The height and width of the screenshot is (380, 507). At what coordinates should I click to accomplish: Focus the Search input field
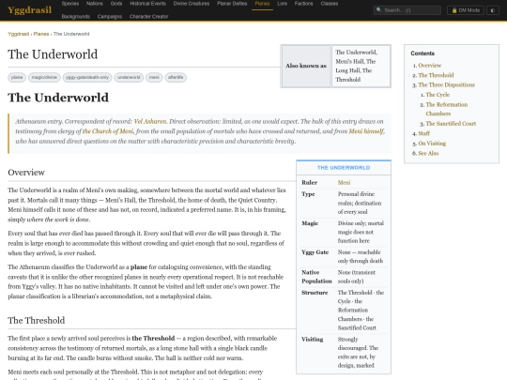tap(407, 10)
